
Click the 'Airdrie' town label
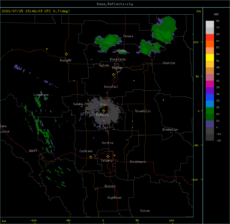click(108, 143)
